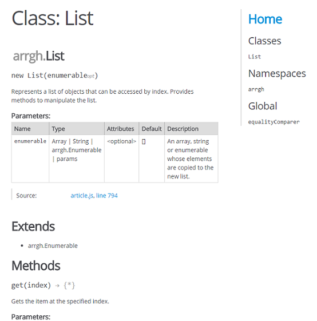317x321 pixels.
Task: Click the <optional> attribute cell
Action: tap(121, 158)
